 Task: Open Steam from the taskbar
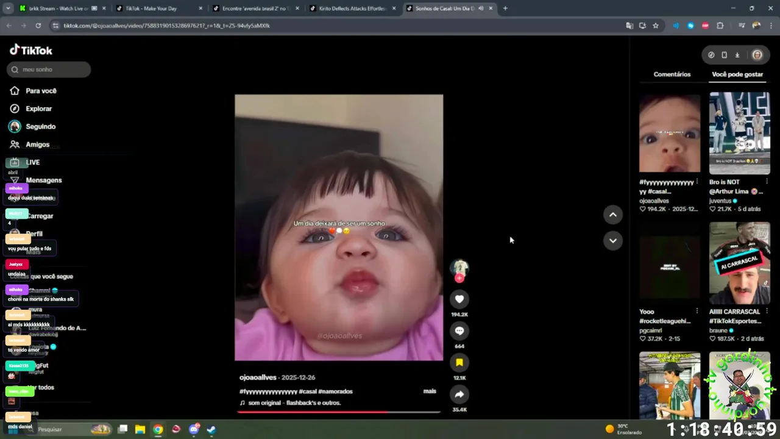pos(211,429)
